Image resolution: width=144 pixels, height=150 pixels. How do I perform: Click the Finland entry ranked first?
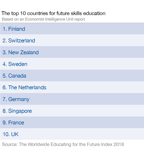click(x=72, y=29)
